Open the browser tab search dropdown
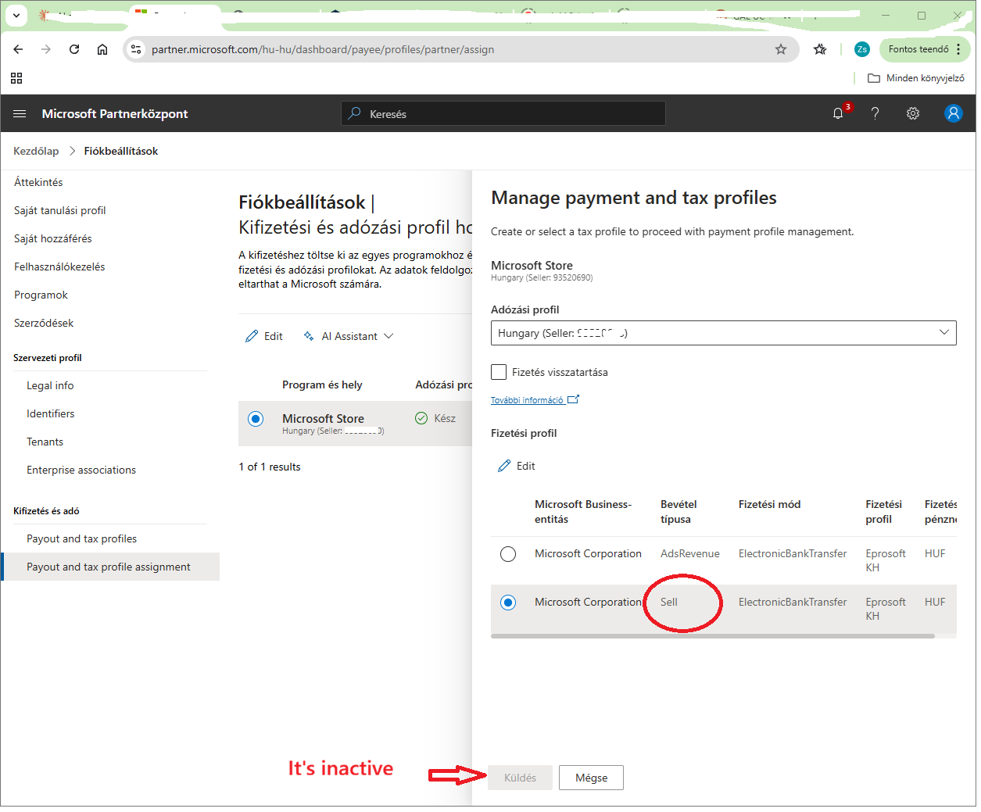981x812 pixels. 16,15
